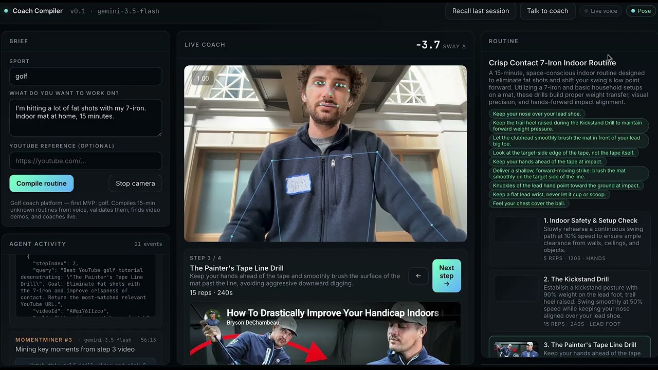The width and height of the screenshot is (658, 370).
Task: Click the Indoor Safety step thumbnail placeholder
Action: tap(516, 230)
